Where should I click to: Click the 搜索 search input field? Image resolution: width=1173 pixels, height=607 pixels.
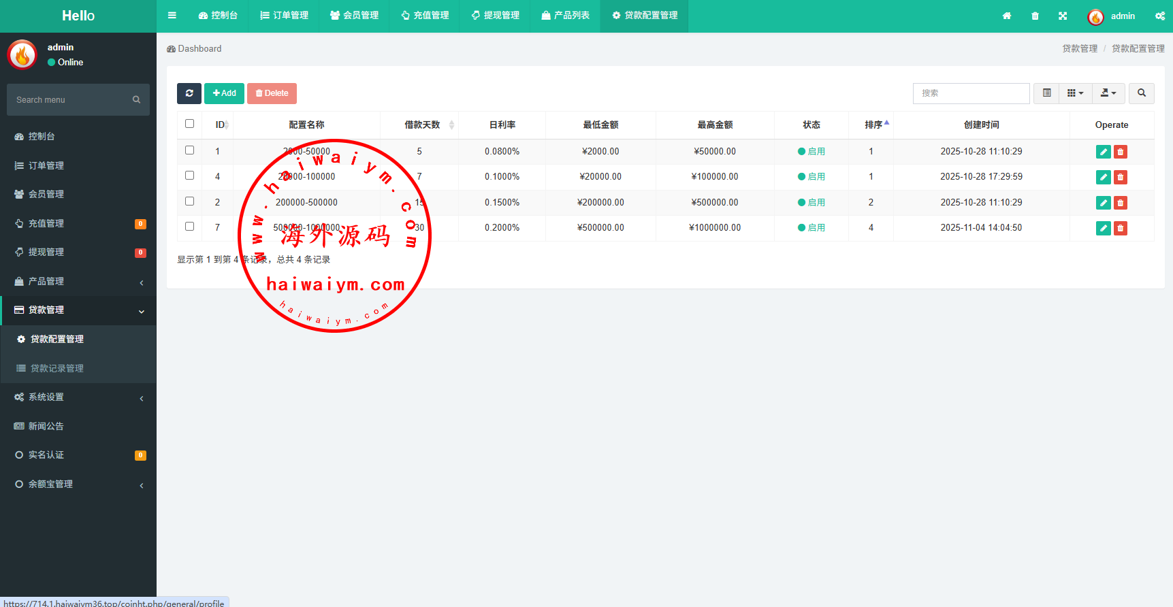click(971, 93)
